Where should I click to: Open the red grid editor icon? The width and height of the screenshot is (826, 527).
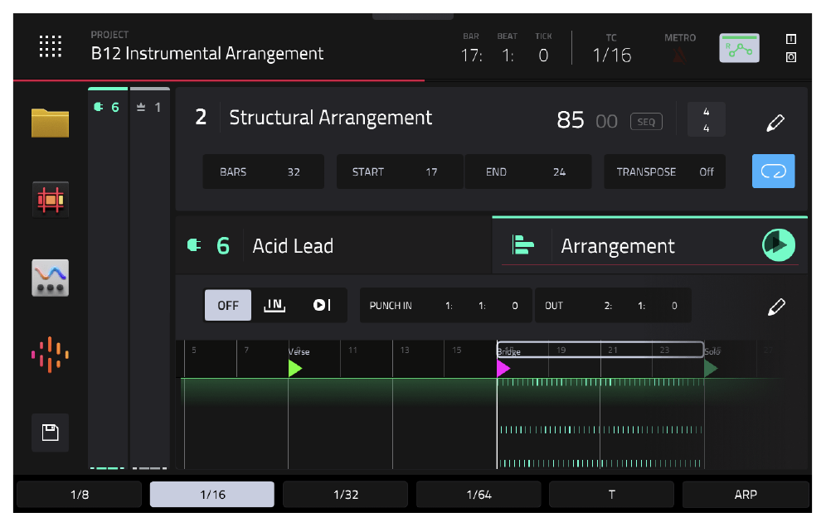[50, 200]
